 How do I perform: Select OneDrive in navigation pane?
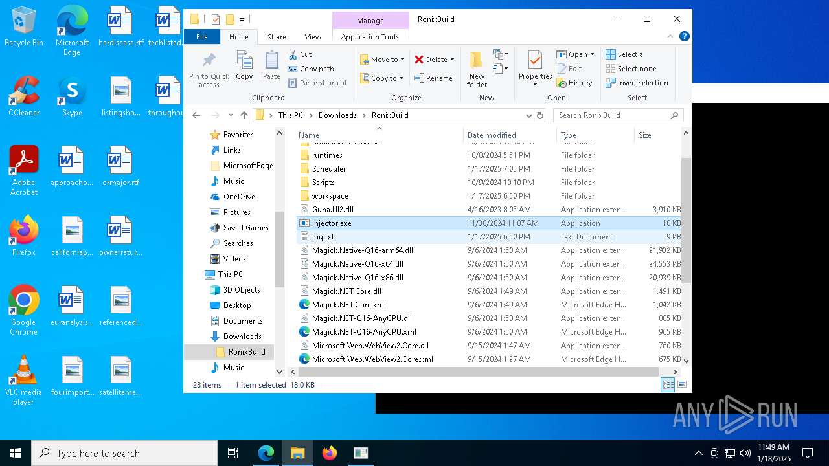click(239, 197)
